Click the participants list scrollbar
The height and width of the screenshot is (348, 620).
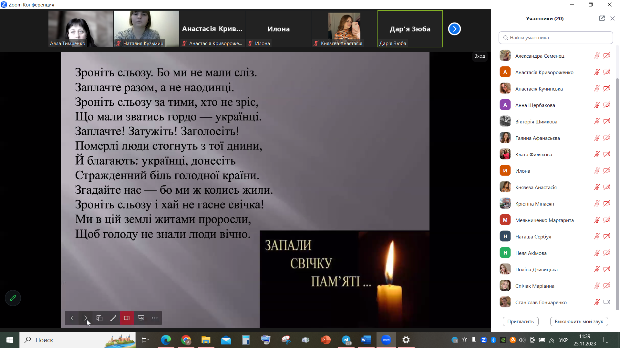(617, 193)
